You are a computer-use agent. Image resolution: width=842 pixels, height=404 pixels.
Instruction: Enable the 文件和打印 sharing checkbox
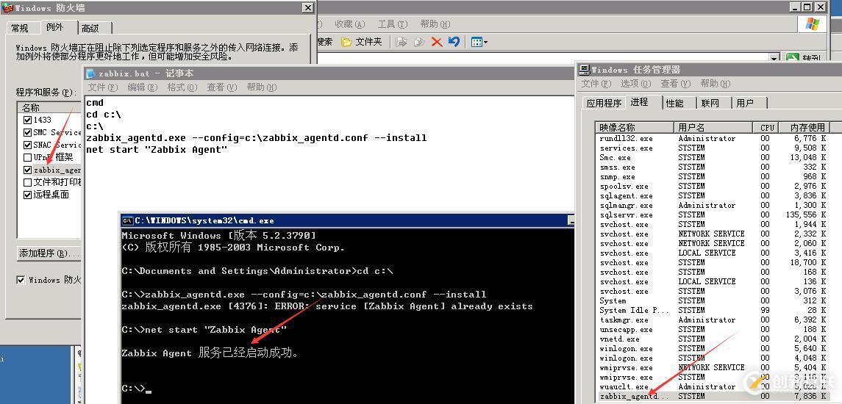[28, 182]
